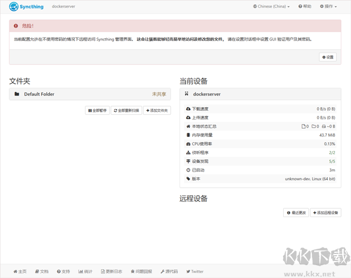
Task: Open the dockerserver link in navbar
Action: pos(63,6)
